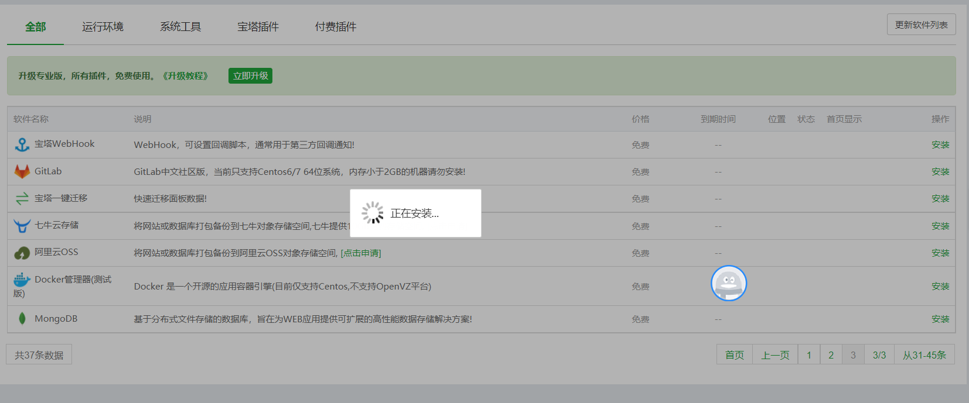Click the round robot assistant avatar
The image size is (969, 403).
pyautogui.click(x=729, y=284)
